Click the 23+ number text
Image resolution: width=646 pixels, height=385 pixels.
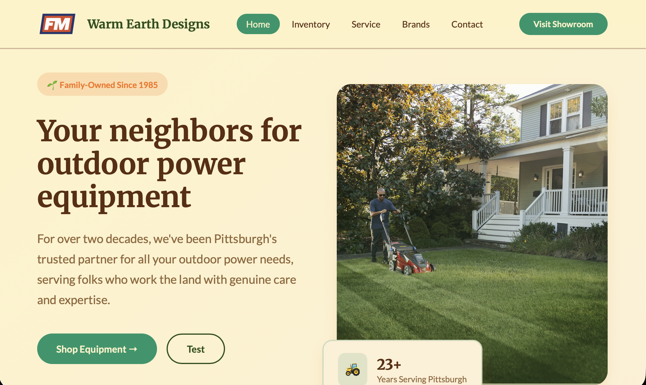pos(389,364)
